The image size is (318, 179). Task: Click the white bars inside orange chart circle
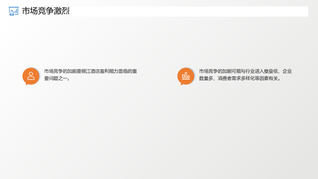[186, 76]
